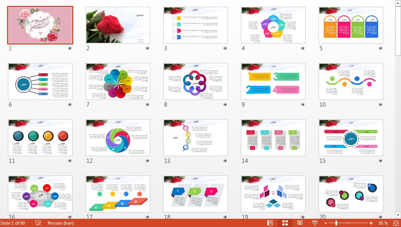Screen dimensions: 401x227
Task: Open Reading View
Action: 300,223
